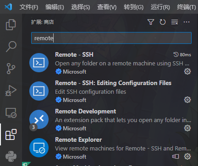
Task: Open Remote - SSH: Editing Configuration Files entry
Action: coord(110,91)
